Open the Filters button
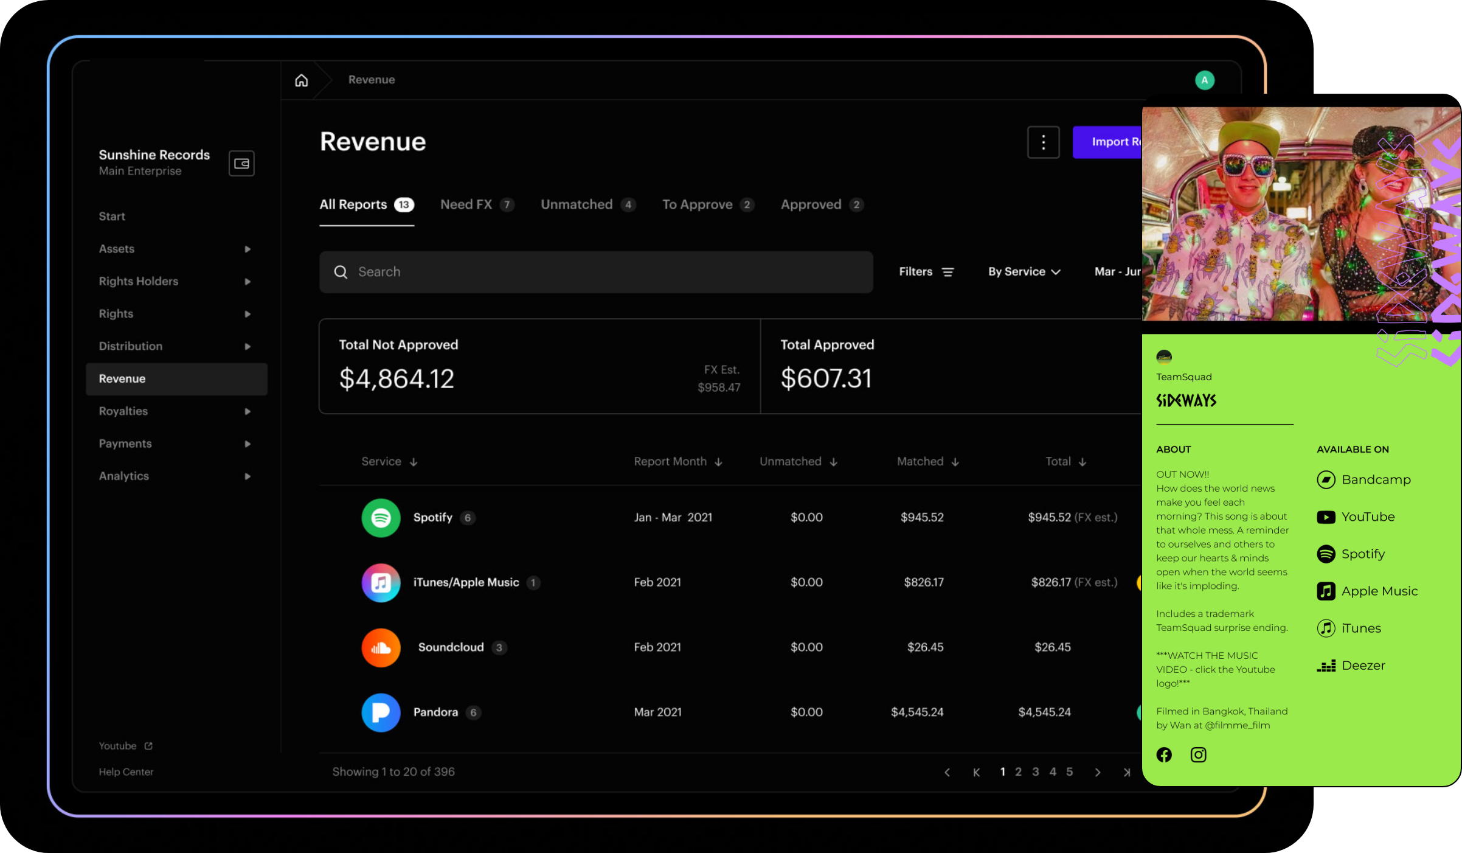The height and width of the screenshot is (853, 1462). coord(926,272)
